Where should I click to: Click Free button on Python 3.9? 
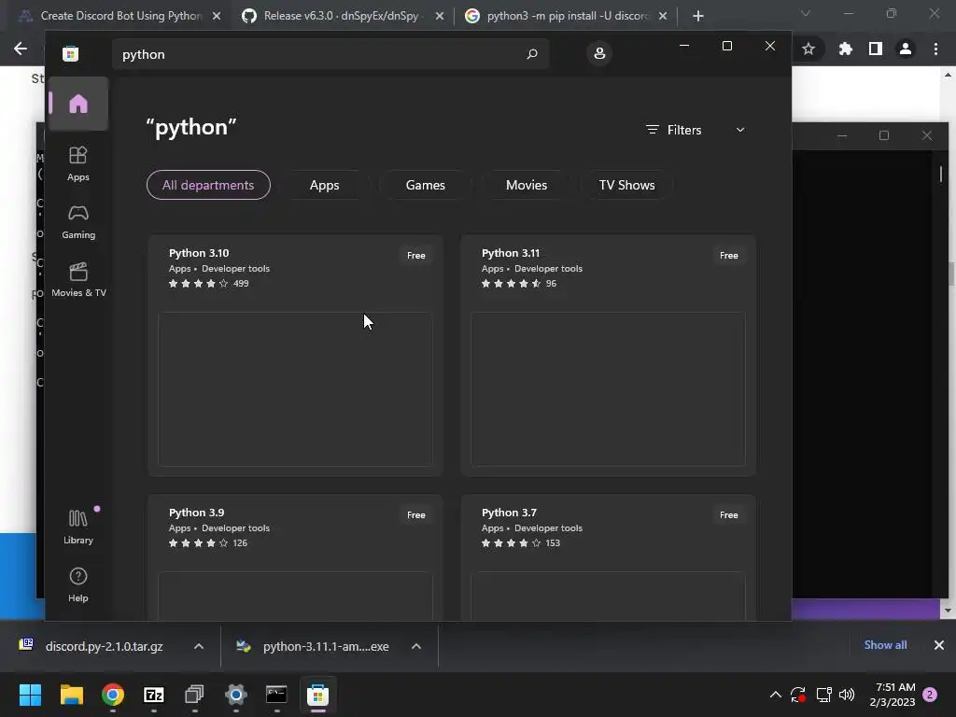click(415, 515)
